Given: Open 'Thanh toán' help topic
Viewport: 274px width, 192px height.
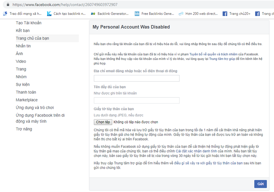Looking at the screenshot, I should [x=26, y=92].
